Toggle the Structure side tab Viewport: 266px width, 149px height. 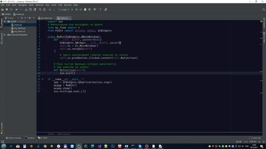(x=2, y=38)
